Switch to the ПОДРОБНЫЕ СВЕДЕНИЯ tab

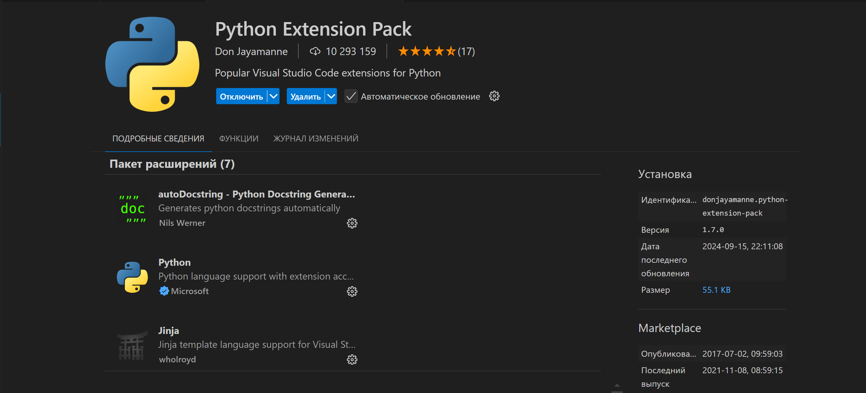[x=158, y=138]
